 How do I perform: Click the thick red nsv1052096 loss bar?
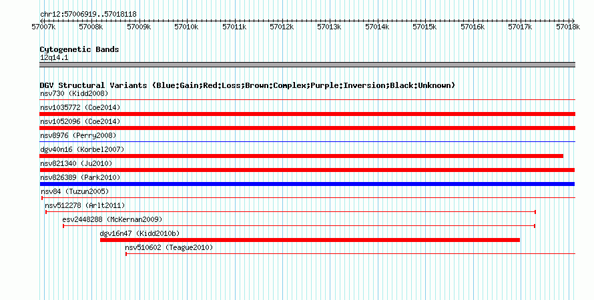pos(307,128)
